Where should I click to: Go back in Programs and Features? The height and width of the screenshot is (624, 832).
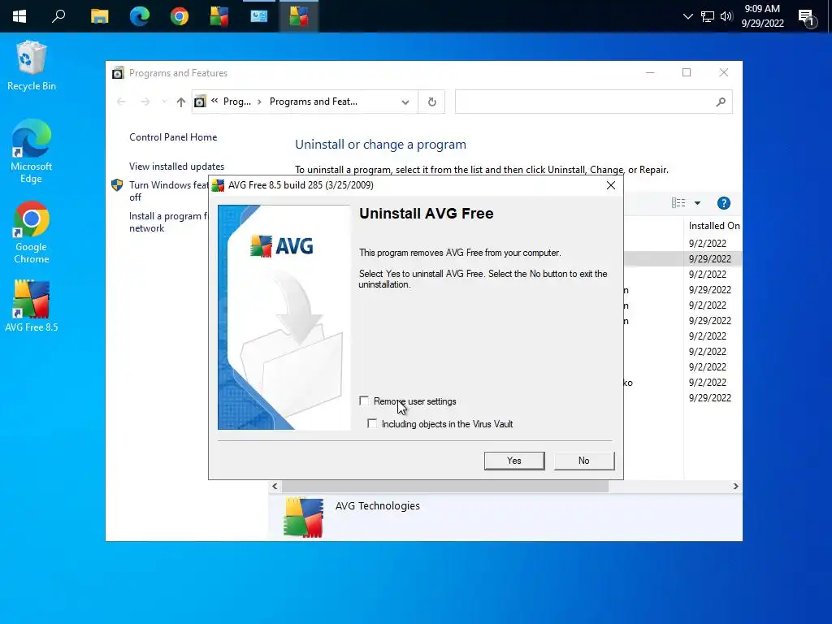[x=121, y=102]
